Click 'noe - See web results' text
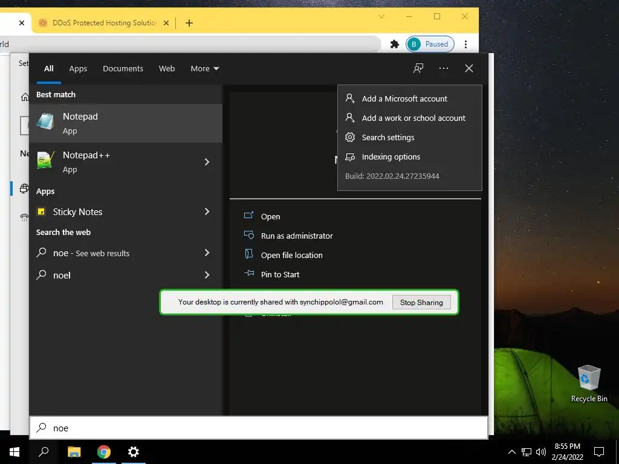This screenshot has width=619, height=464. click(x=91, y=253)
